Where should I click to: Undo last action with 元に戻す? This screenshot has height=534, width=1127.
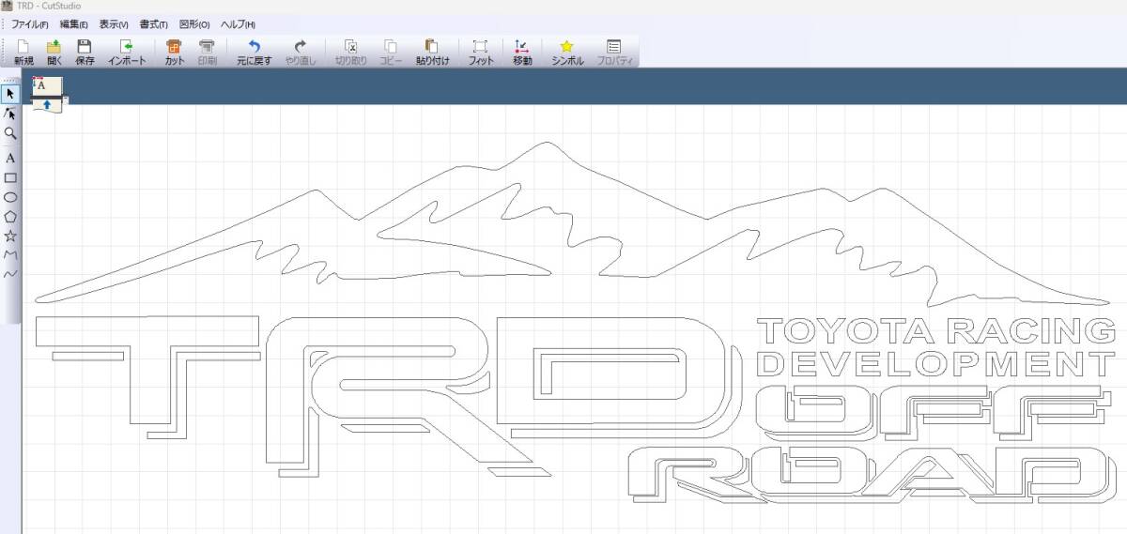pos(254,52)
